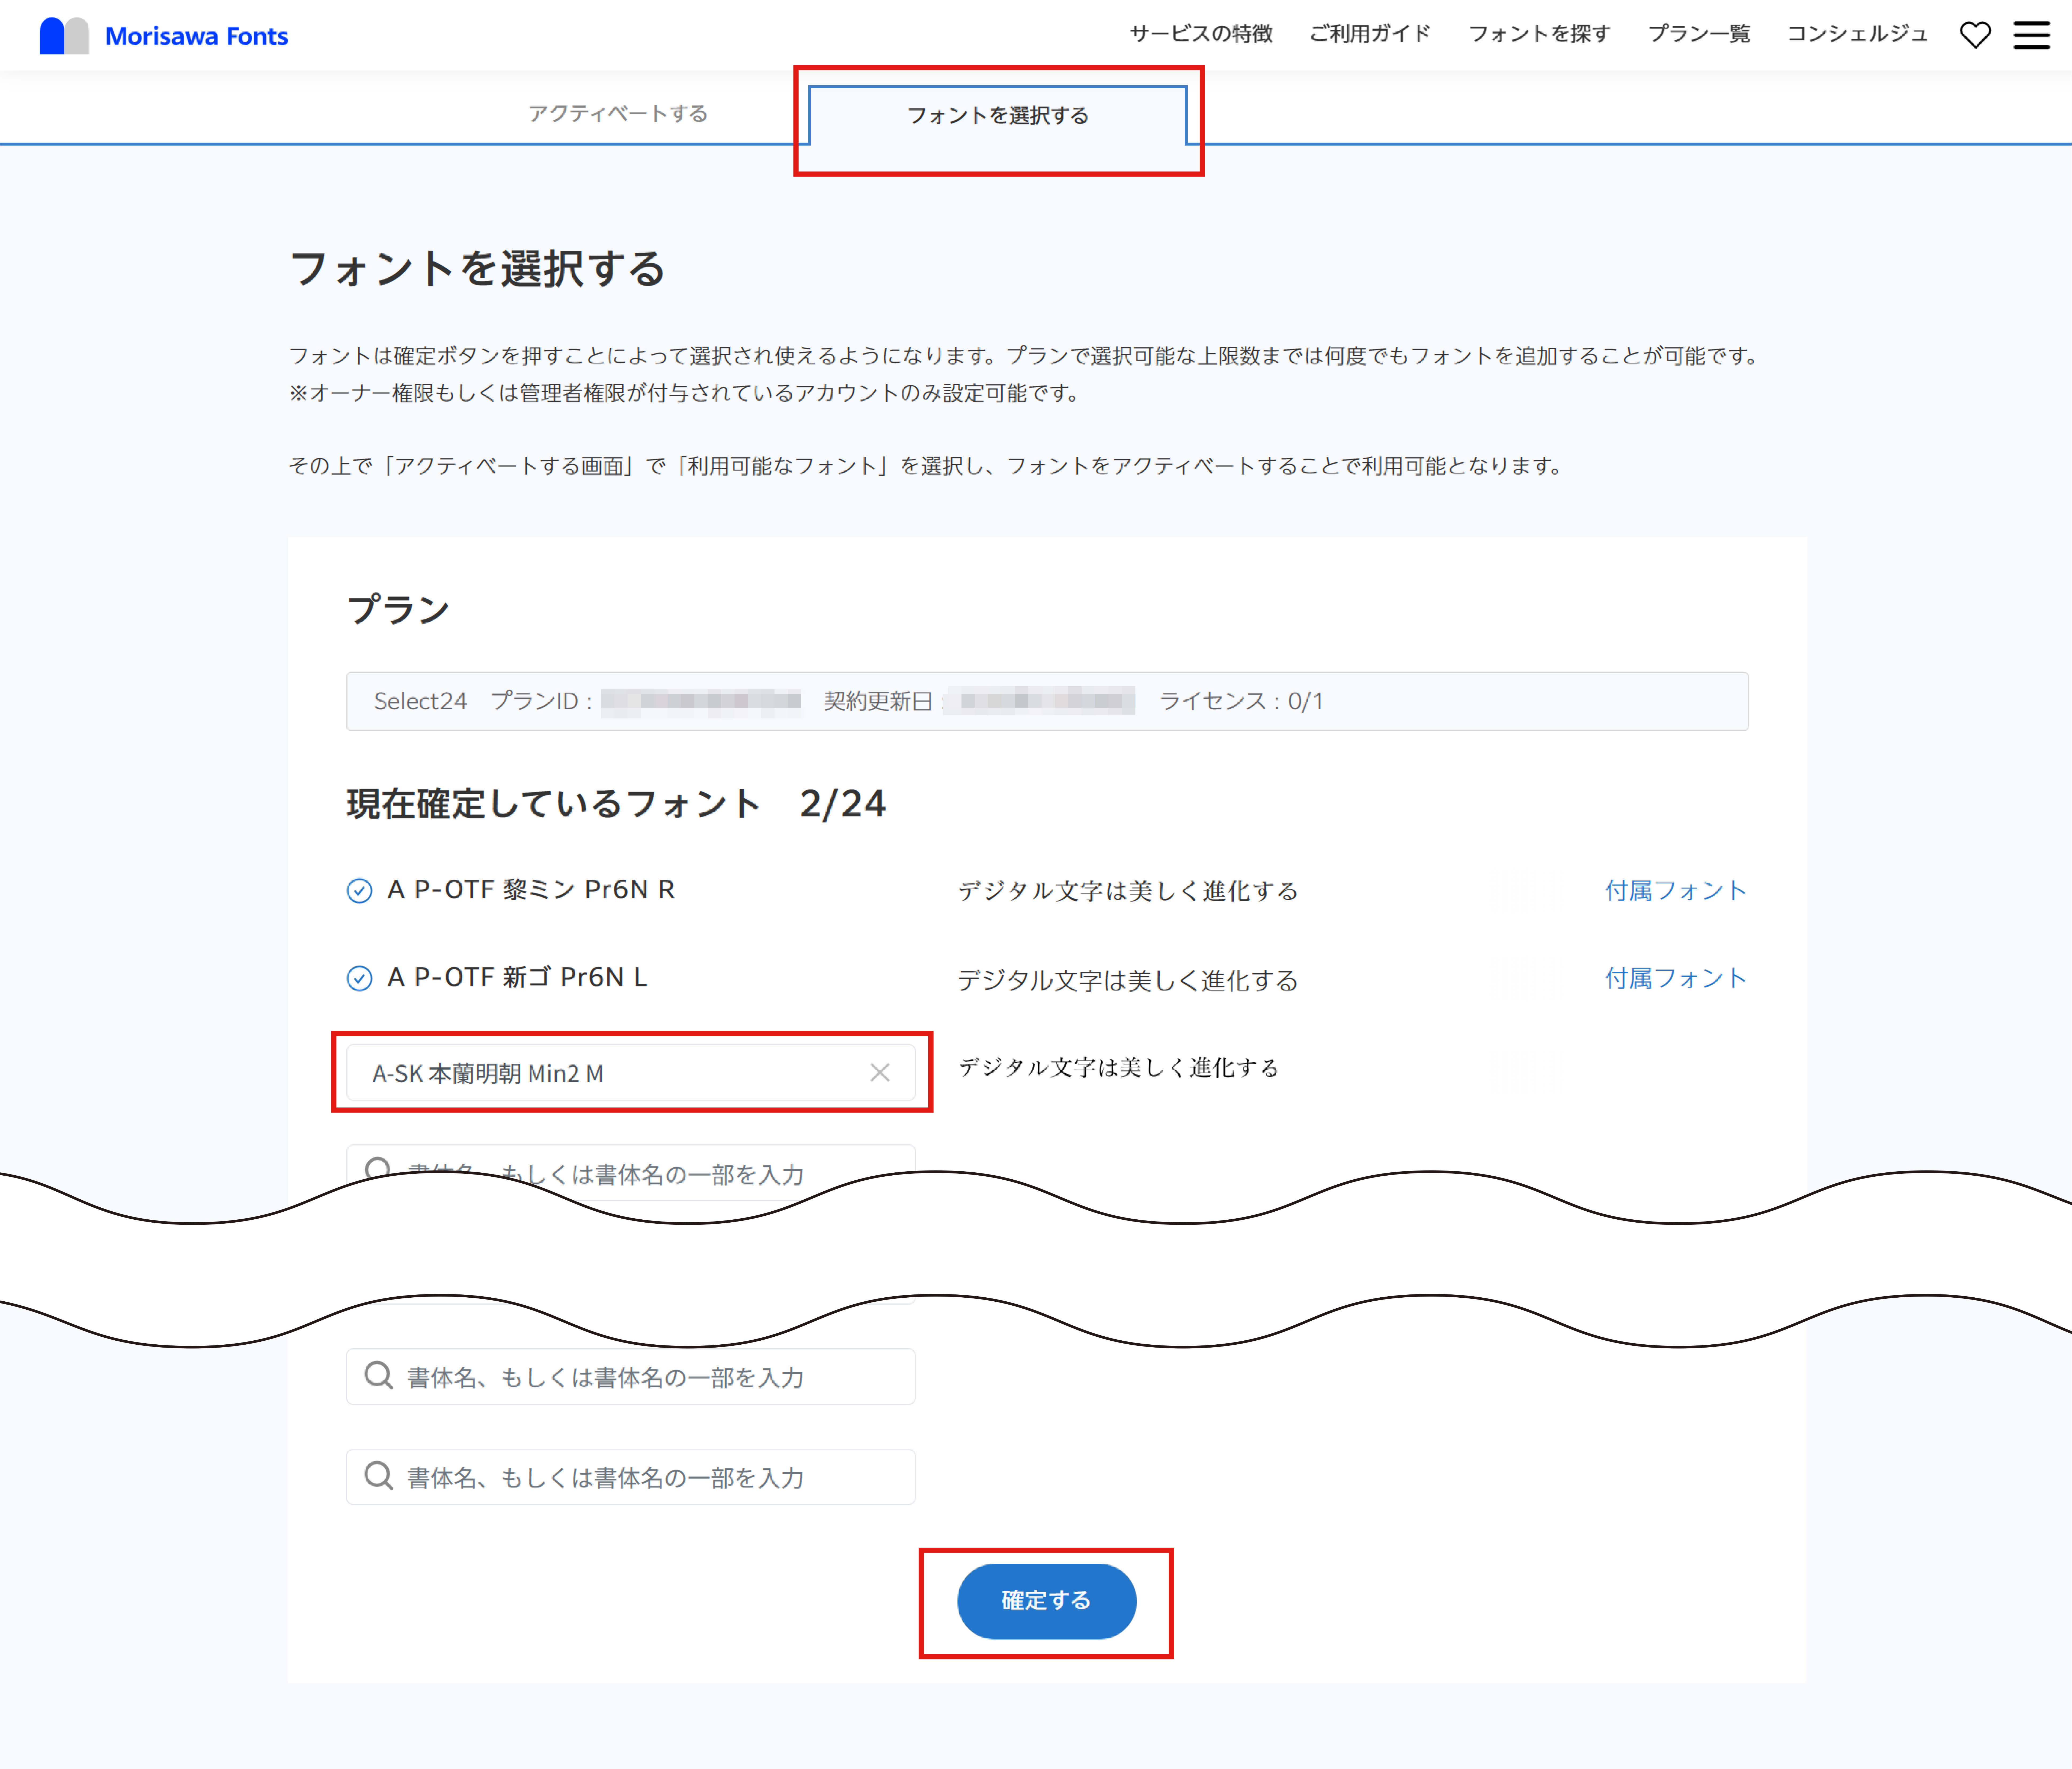Open コンシェルジュ navigation item
The height and width of the screenshot is (1769, 2072).
(x=1857, y=34)
